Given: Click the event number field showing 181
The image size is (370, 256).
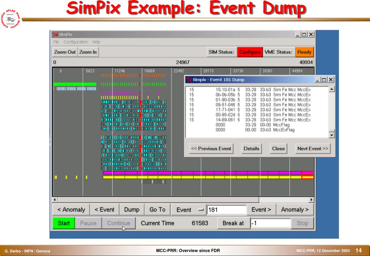Looking at the screenshot, I should [x=227, y=210].
